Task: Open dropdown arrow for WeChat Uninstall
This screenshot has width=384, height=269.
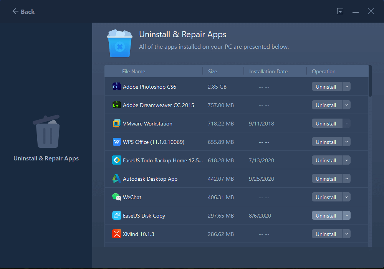Action: click(x=346, y=197)
